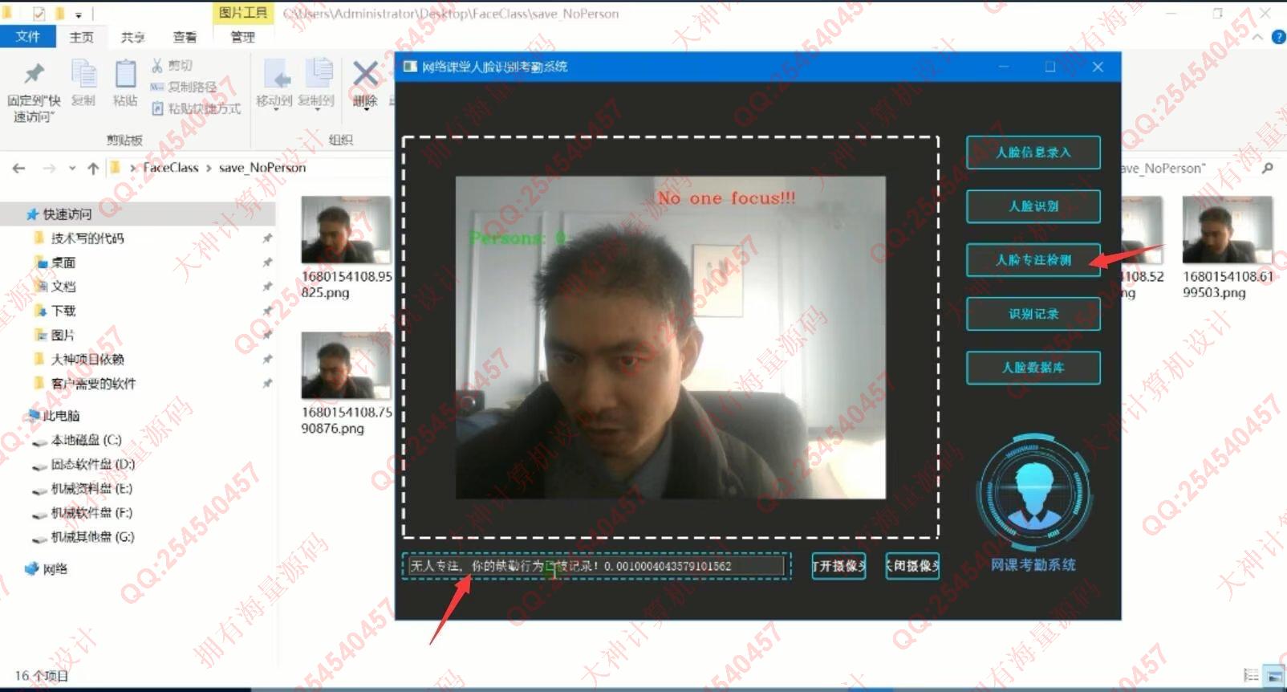
Task: Click FaceClass in the address breadcrumb
Action: click(170, 168)
